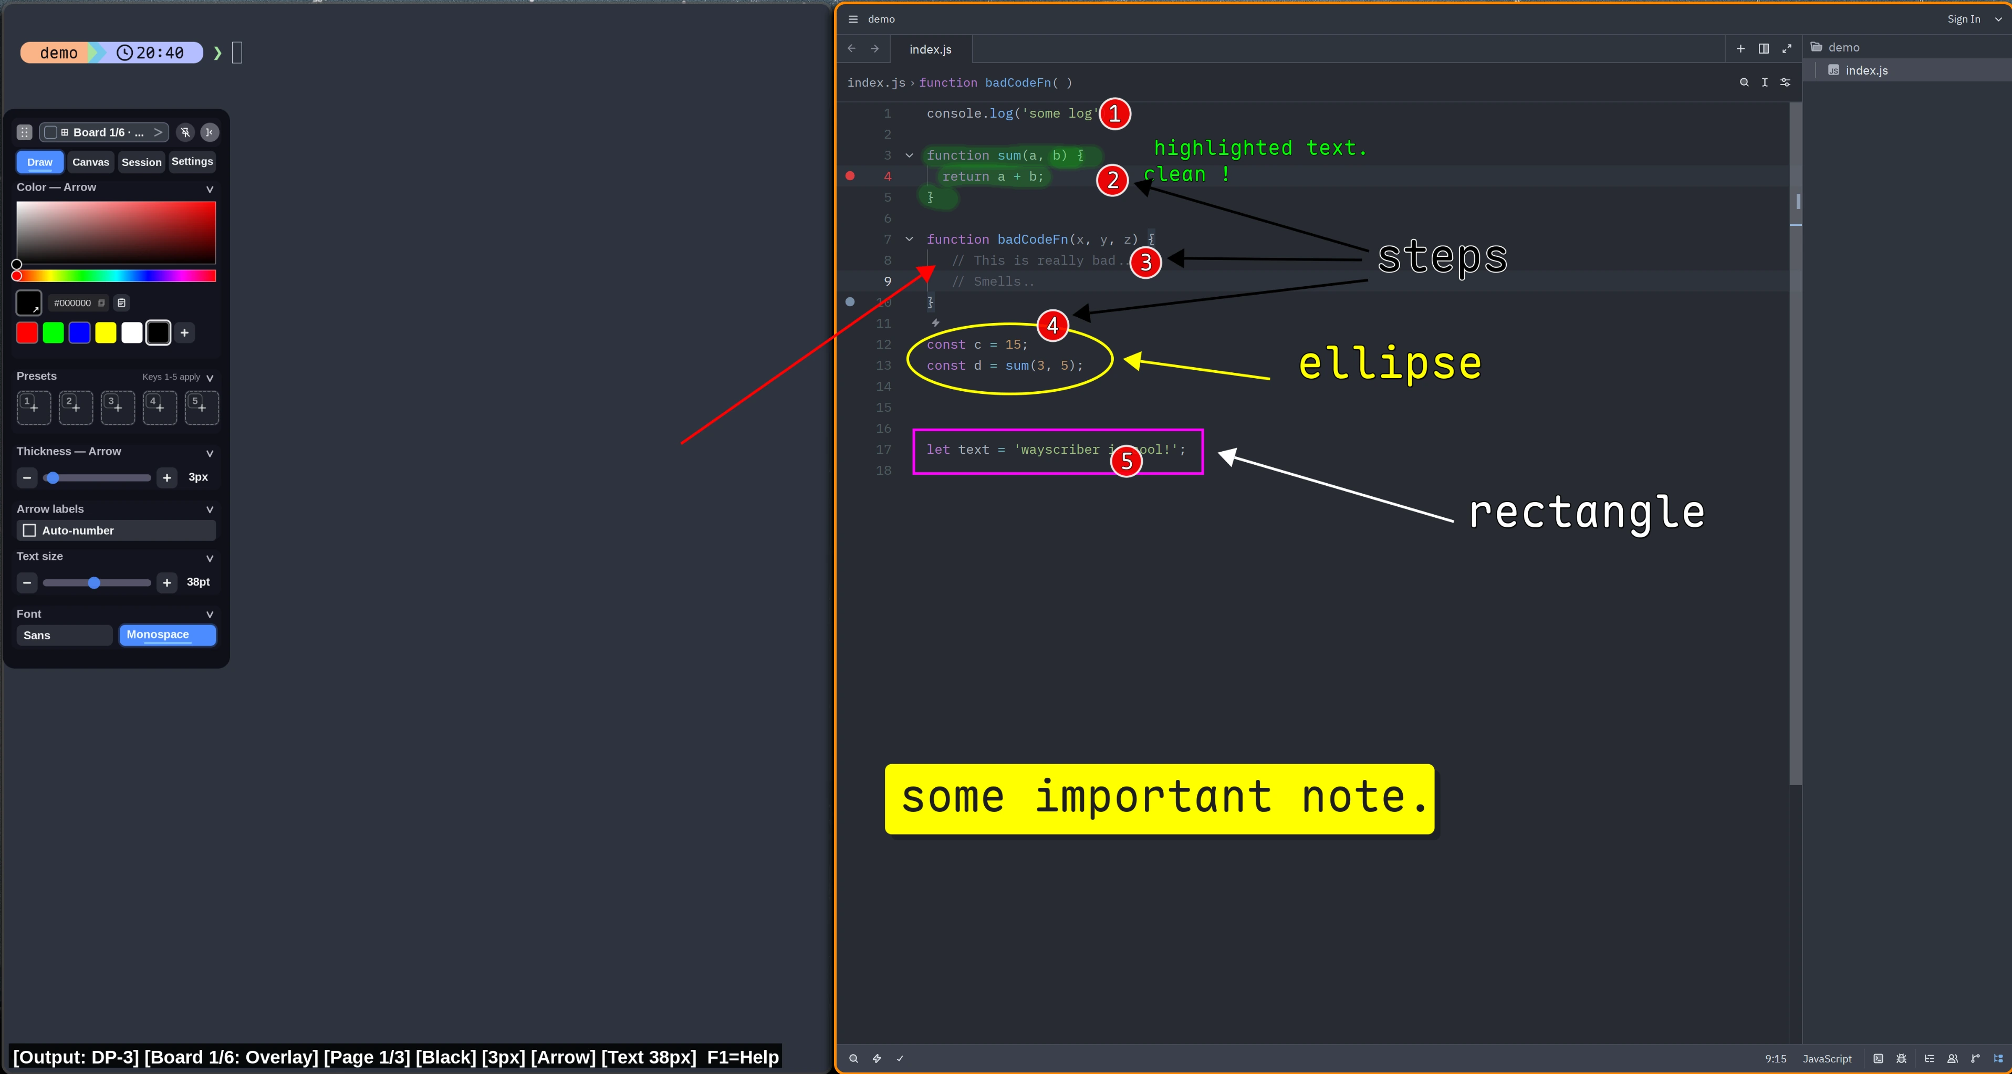
Task: Collapse the Color — Arrow section
Action: coord(210,189)
